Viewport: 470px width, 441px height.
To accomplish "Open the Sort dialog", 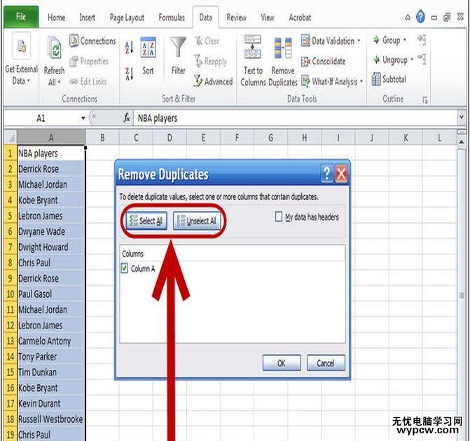I will (148, 56).
